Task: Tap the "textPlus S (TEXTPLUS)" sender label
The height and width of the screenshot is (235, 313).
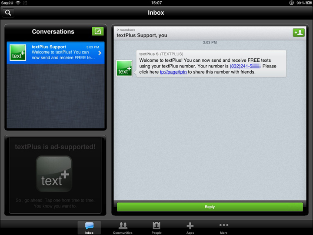Action: (x=161, y=54)
